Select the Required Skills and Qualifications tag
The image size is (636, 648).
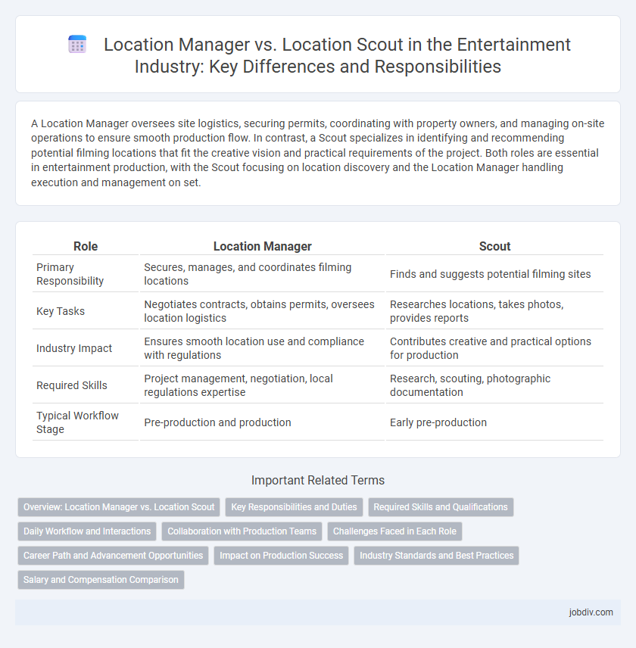pyautogui.click(x=441, y=507)
